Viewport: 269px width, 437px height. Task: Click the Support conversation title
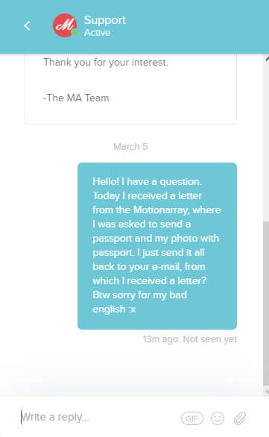(105, 20)
